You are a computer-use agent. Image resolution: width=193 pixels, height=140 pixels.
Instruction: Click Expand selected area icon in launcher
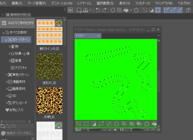pyautogui.click(x=101, y=124)
